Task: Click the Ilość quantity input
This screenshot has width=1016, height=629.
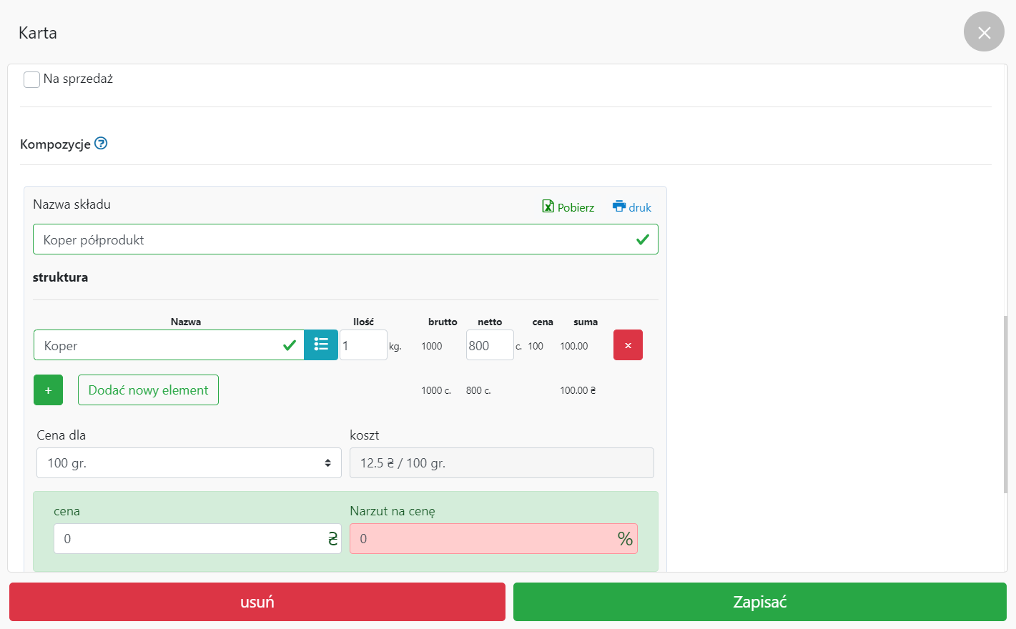Action: point(362,345)
